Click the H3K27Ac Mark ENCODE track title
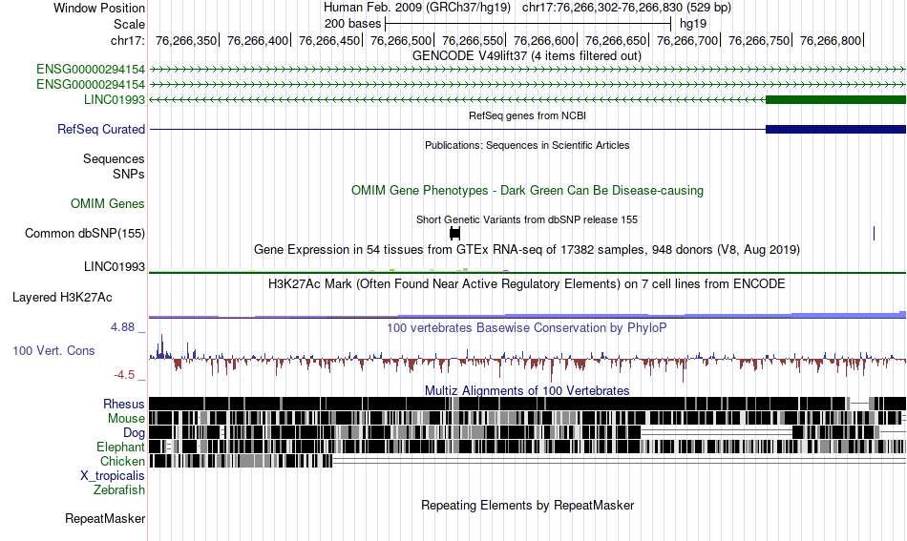 pos(526,283)
